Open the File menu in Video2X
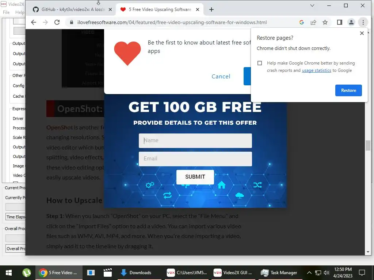Viewport: 374px width, 280px height. coord(6,12)
